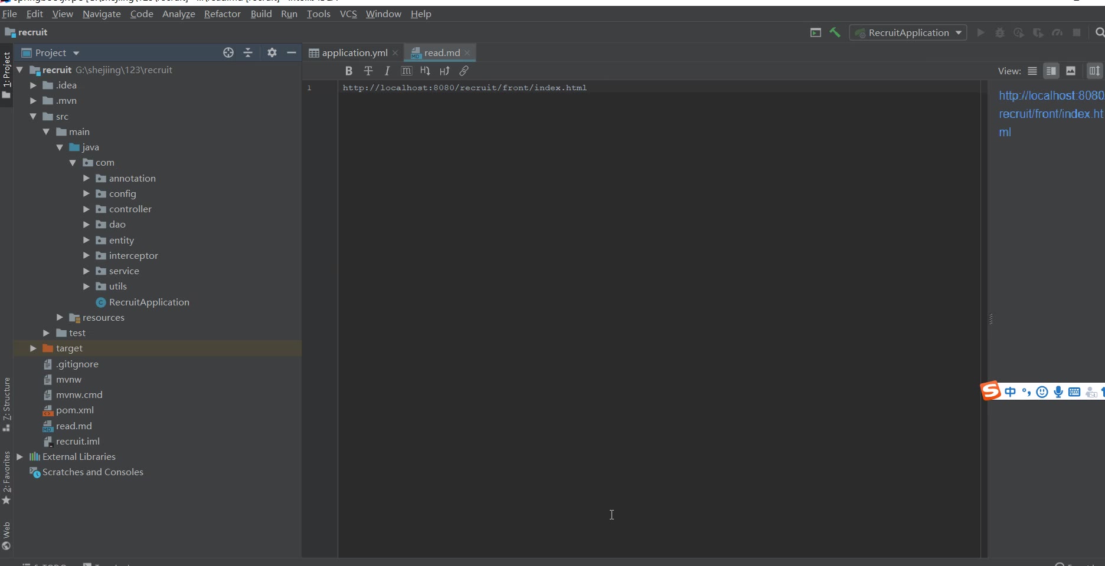The image size is (1105, 566).
Task: Switch view to editor and preview mode
Action: pos(1051,71)
